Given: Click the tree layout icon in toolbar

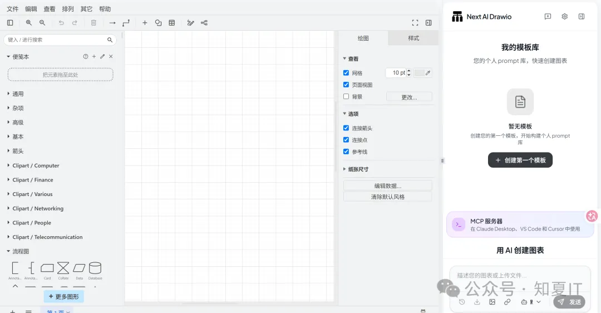Looking at the screenshot, I should tap(204, 23).
